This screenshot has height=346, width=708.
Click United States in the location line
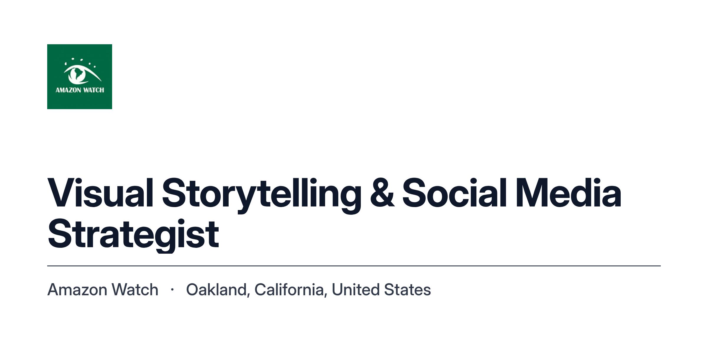[x=381, y=290]
